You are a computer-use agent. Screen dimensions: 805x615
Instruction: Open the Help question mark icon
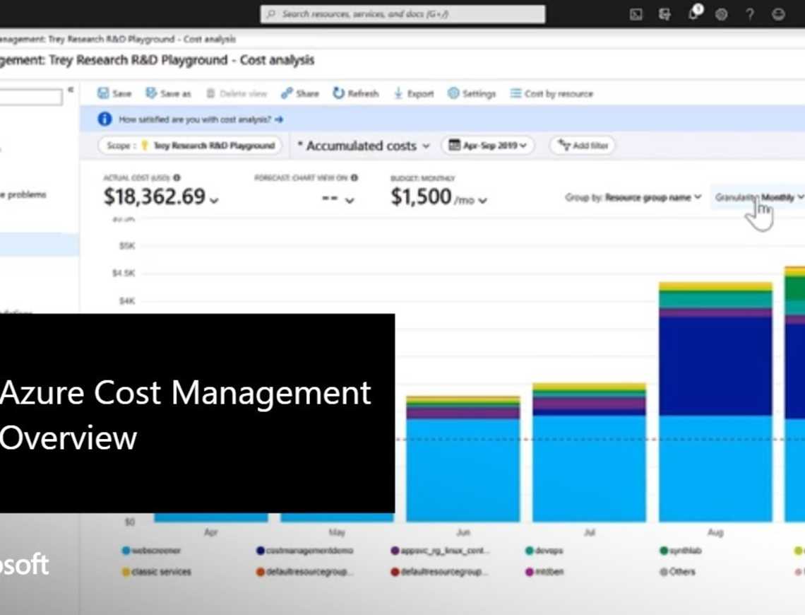pyautogui.click(x=749, y=14)
